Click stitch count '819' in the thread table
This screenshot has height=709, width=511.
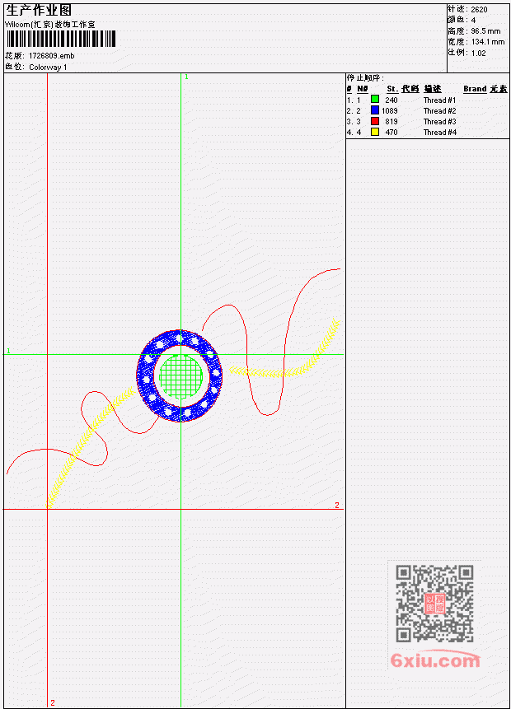click(x=391, y=122)
